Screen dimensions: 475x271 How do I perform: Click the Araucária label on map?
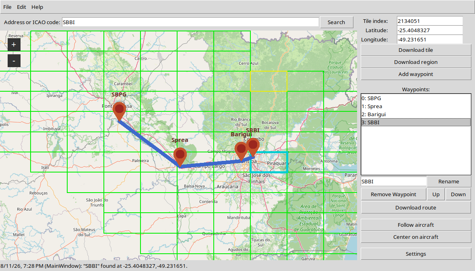[x=227, y=187]
